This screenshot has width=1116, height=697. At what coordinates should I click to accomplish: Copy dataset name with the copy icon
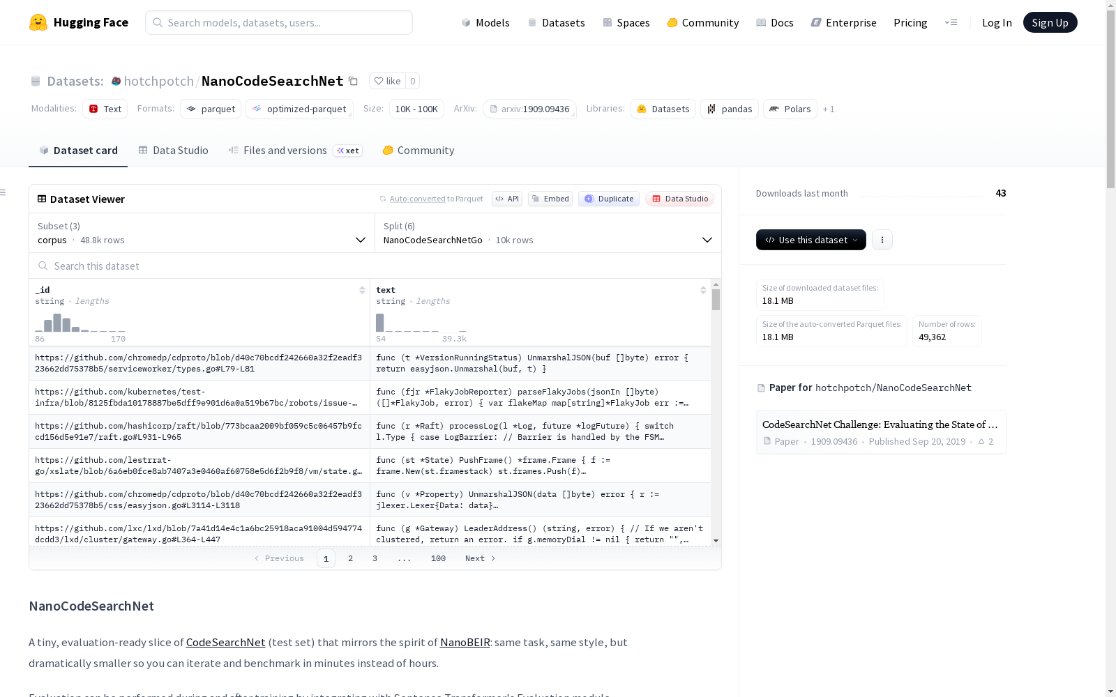[x=354, y=81]
